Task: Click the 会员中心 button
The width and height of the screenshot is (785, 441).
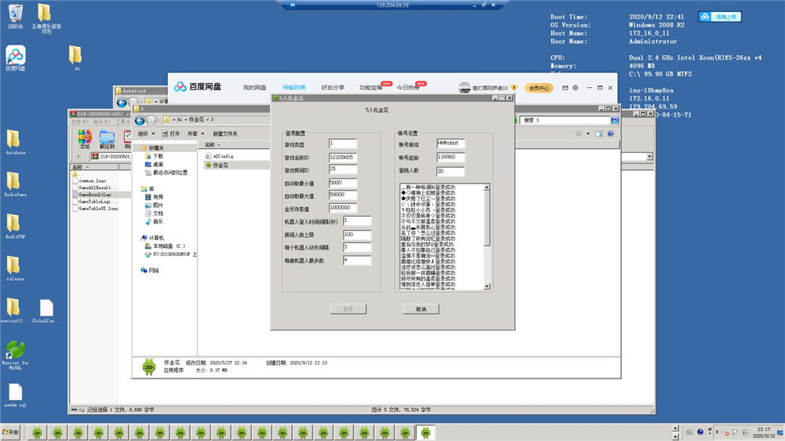Action: click(539, 88)
